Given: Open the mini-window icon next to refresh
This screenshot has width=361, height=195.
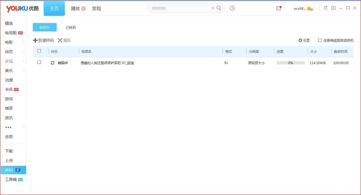Looking at the screenshot, I should 333,8.
